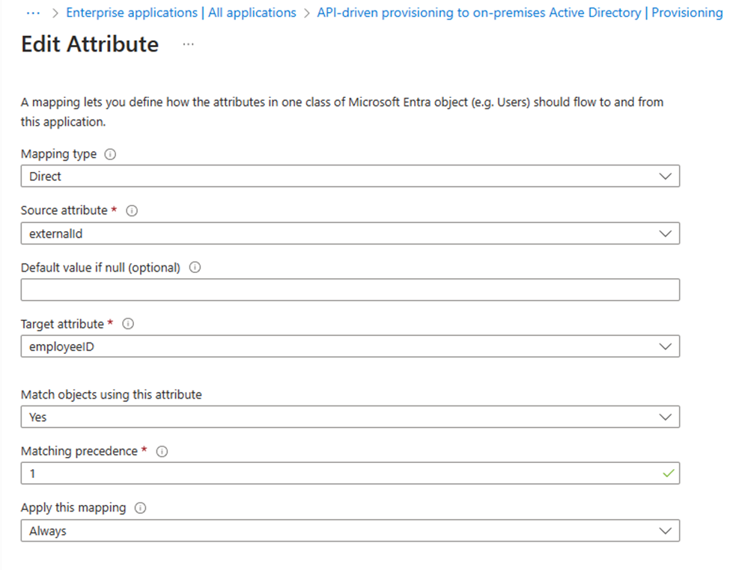Click info icon beside Source attribute

pyautogui.click(x=132, y=211)
